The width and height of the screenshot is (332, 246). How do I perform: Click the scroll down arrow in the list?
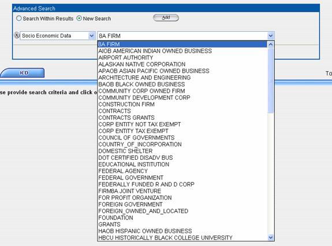271,237
